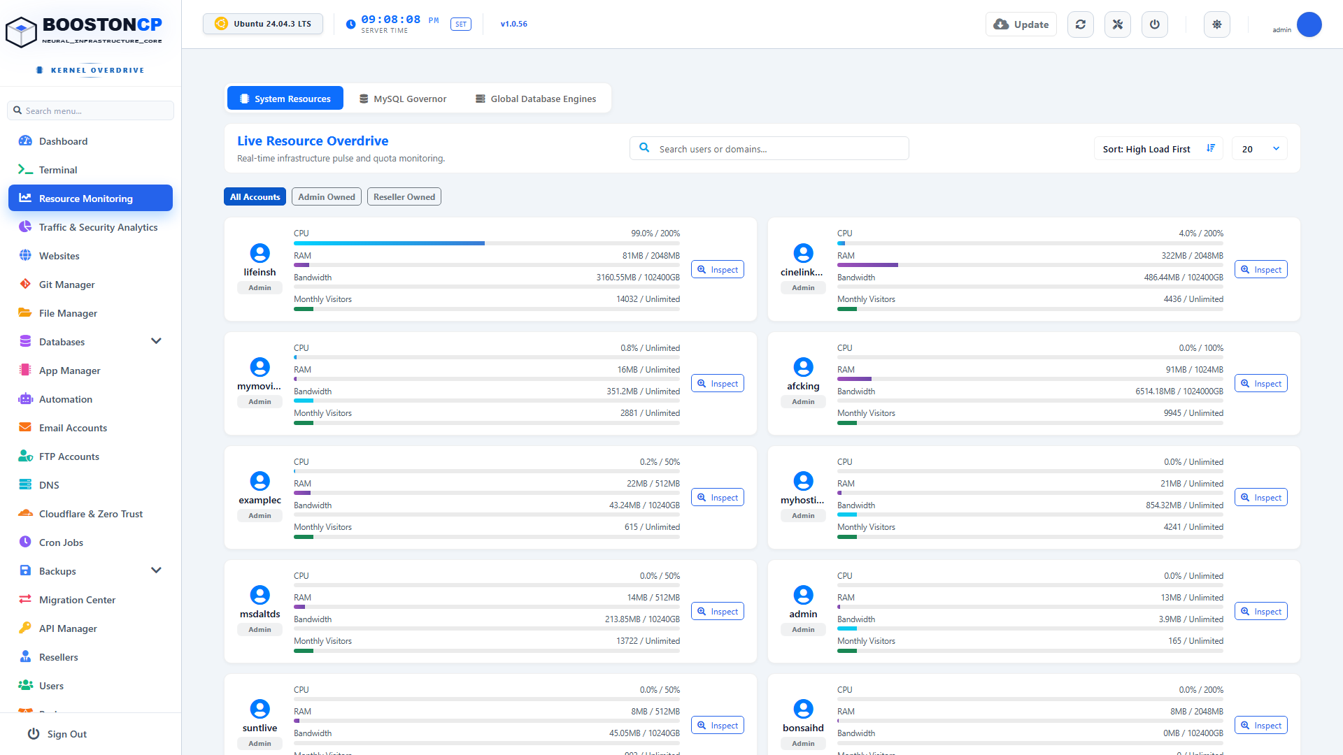Open File Manager
The image size is (1343, 755).
90,313
